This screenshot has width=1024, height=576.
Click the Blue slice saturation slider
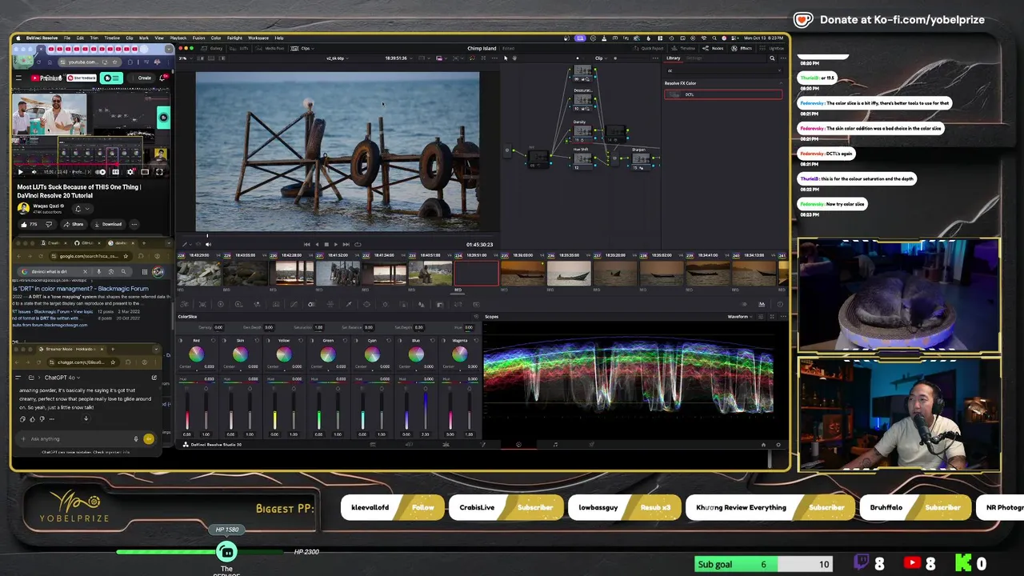pyautogui.click(x=426, y=411)
